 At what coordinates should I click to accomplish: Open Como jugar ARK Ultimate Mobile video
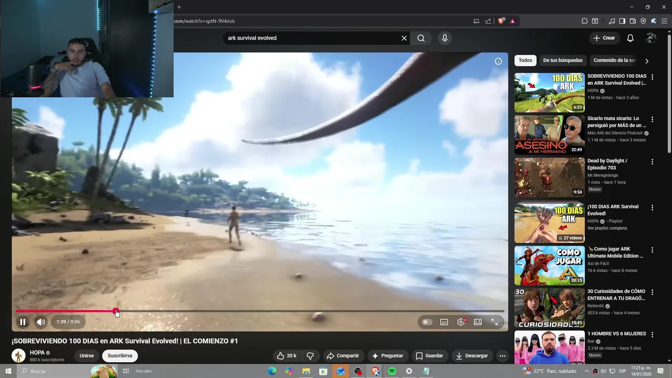(549, 265)
